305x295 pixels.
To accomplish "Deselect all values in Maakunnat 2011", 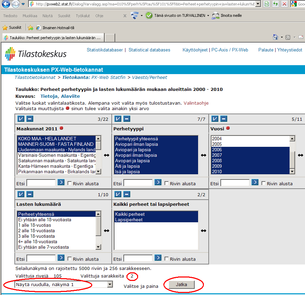I will click(x=29, y=119).
